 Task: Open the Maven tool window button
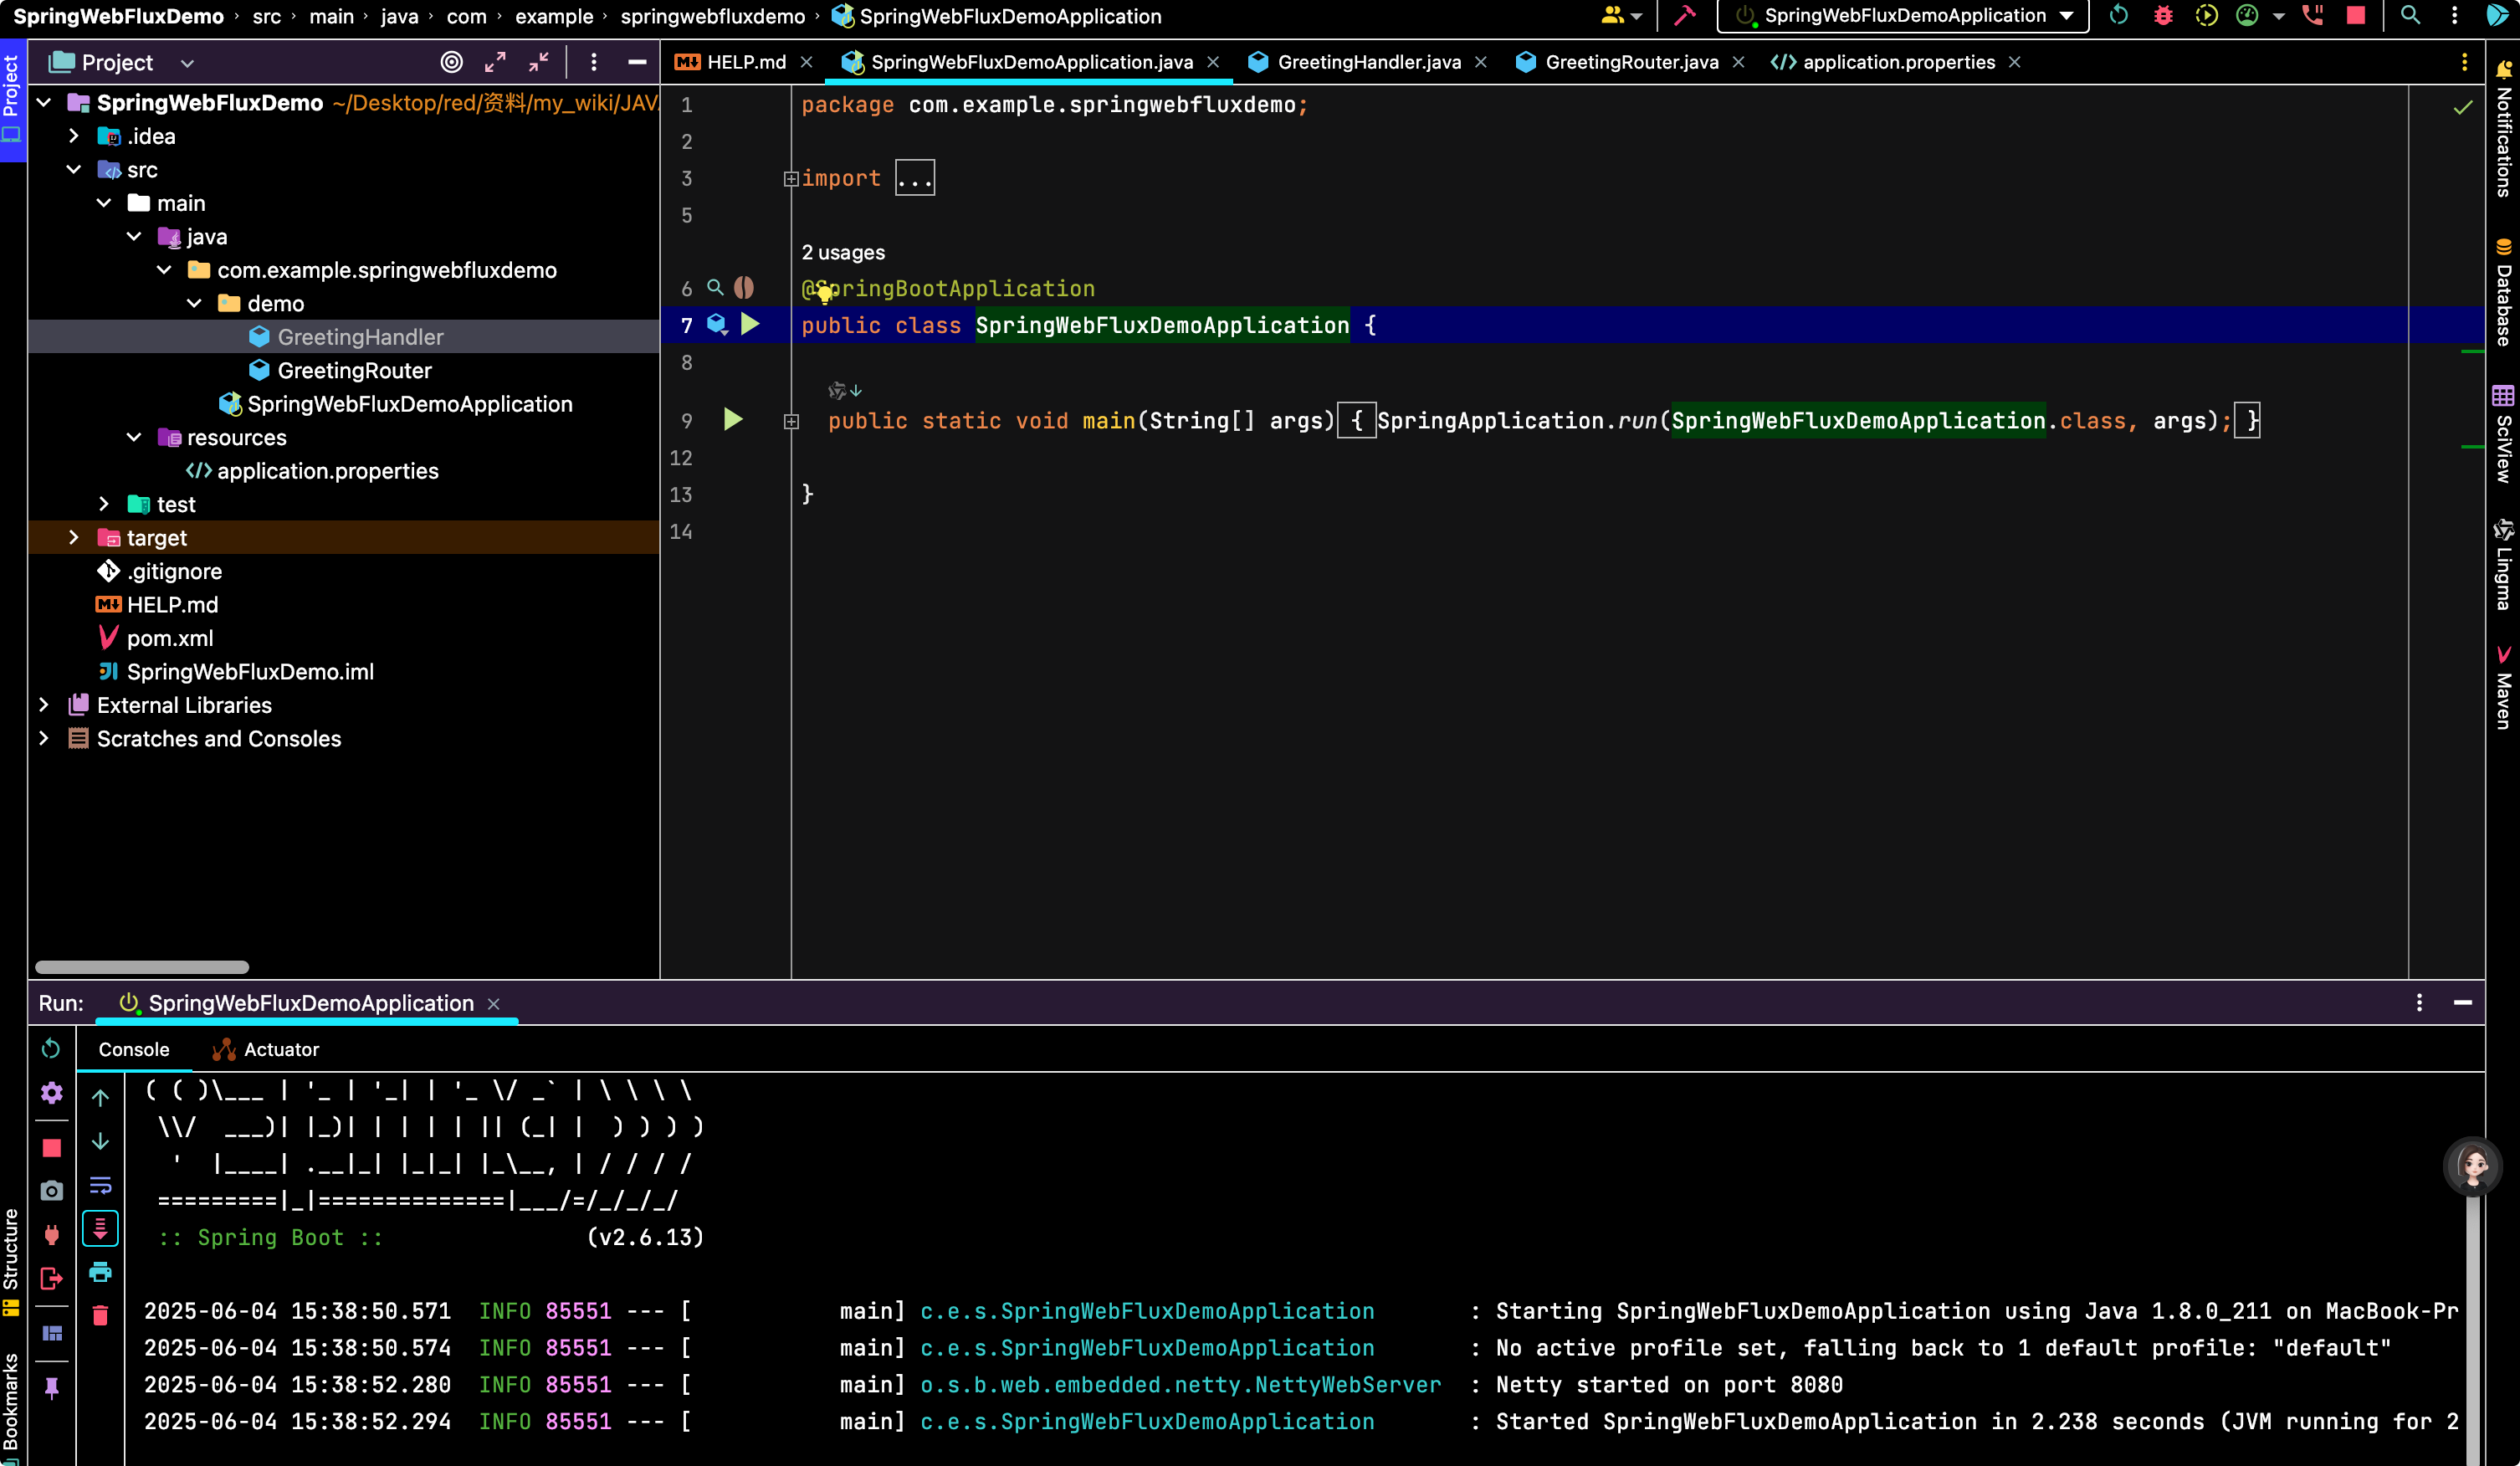[2503, 689]
